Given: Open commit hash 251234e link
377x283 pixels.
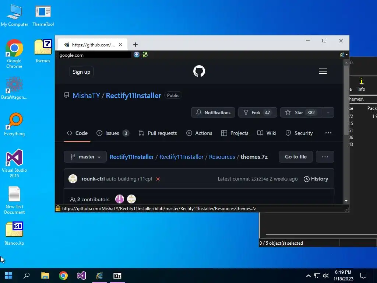Looking at the screenshot, I should point(260,179).
